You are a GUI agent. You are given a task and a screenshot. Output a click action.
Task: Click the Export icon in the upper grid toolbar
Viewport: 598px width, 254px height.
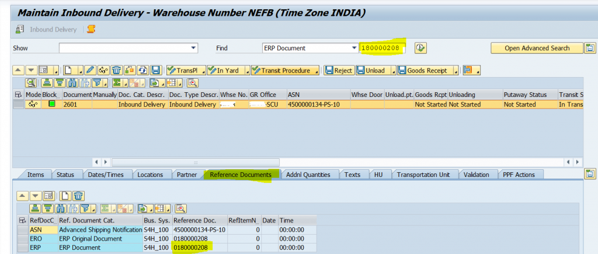point(154,82)
